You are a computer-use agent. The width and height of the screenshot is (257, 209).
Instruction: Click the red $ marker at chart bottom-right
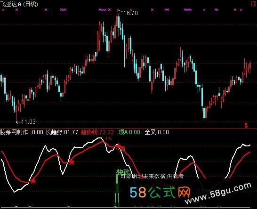[246, 125]
